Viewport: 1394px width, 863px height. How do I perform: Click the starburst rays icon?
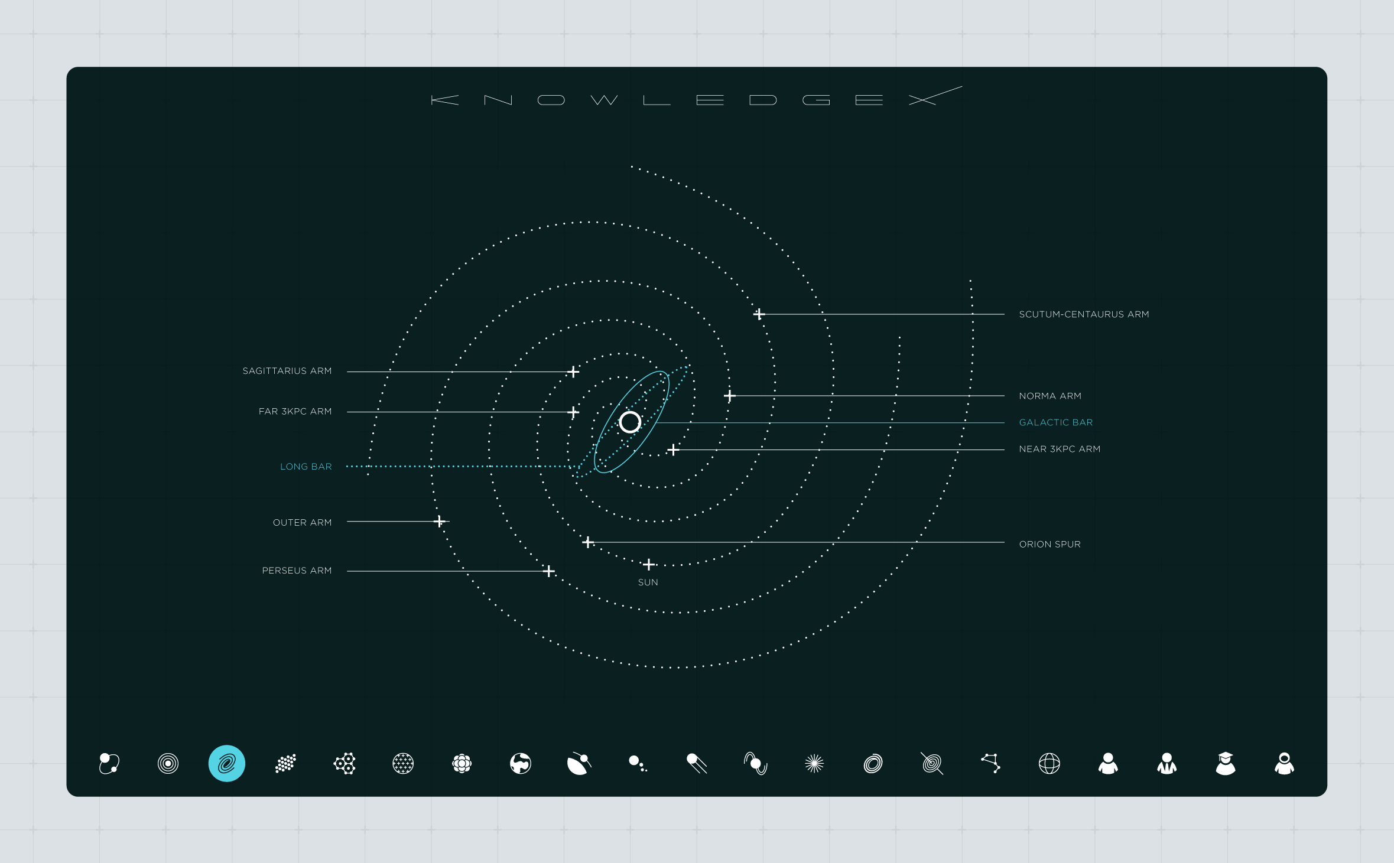(814, 763)
